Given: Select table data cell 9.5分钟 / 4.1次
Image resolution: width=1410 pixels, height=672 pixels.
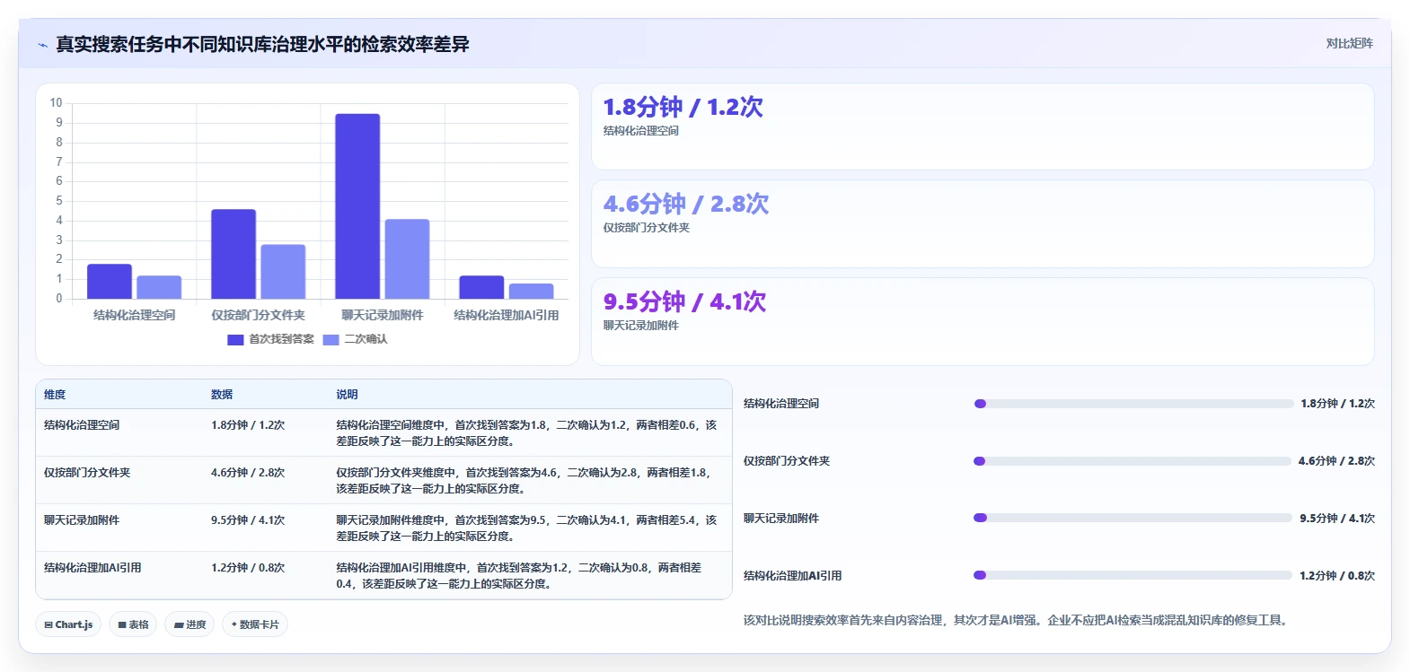Looking at the screenshot, I should click(x=248, y=520).
